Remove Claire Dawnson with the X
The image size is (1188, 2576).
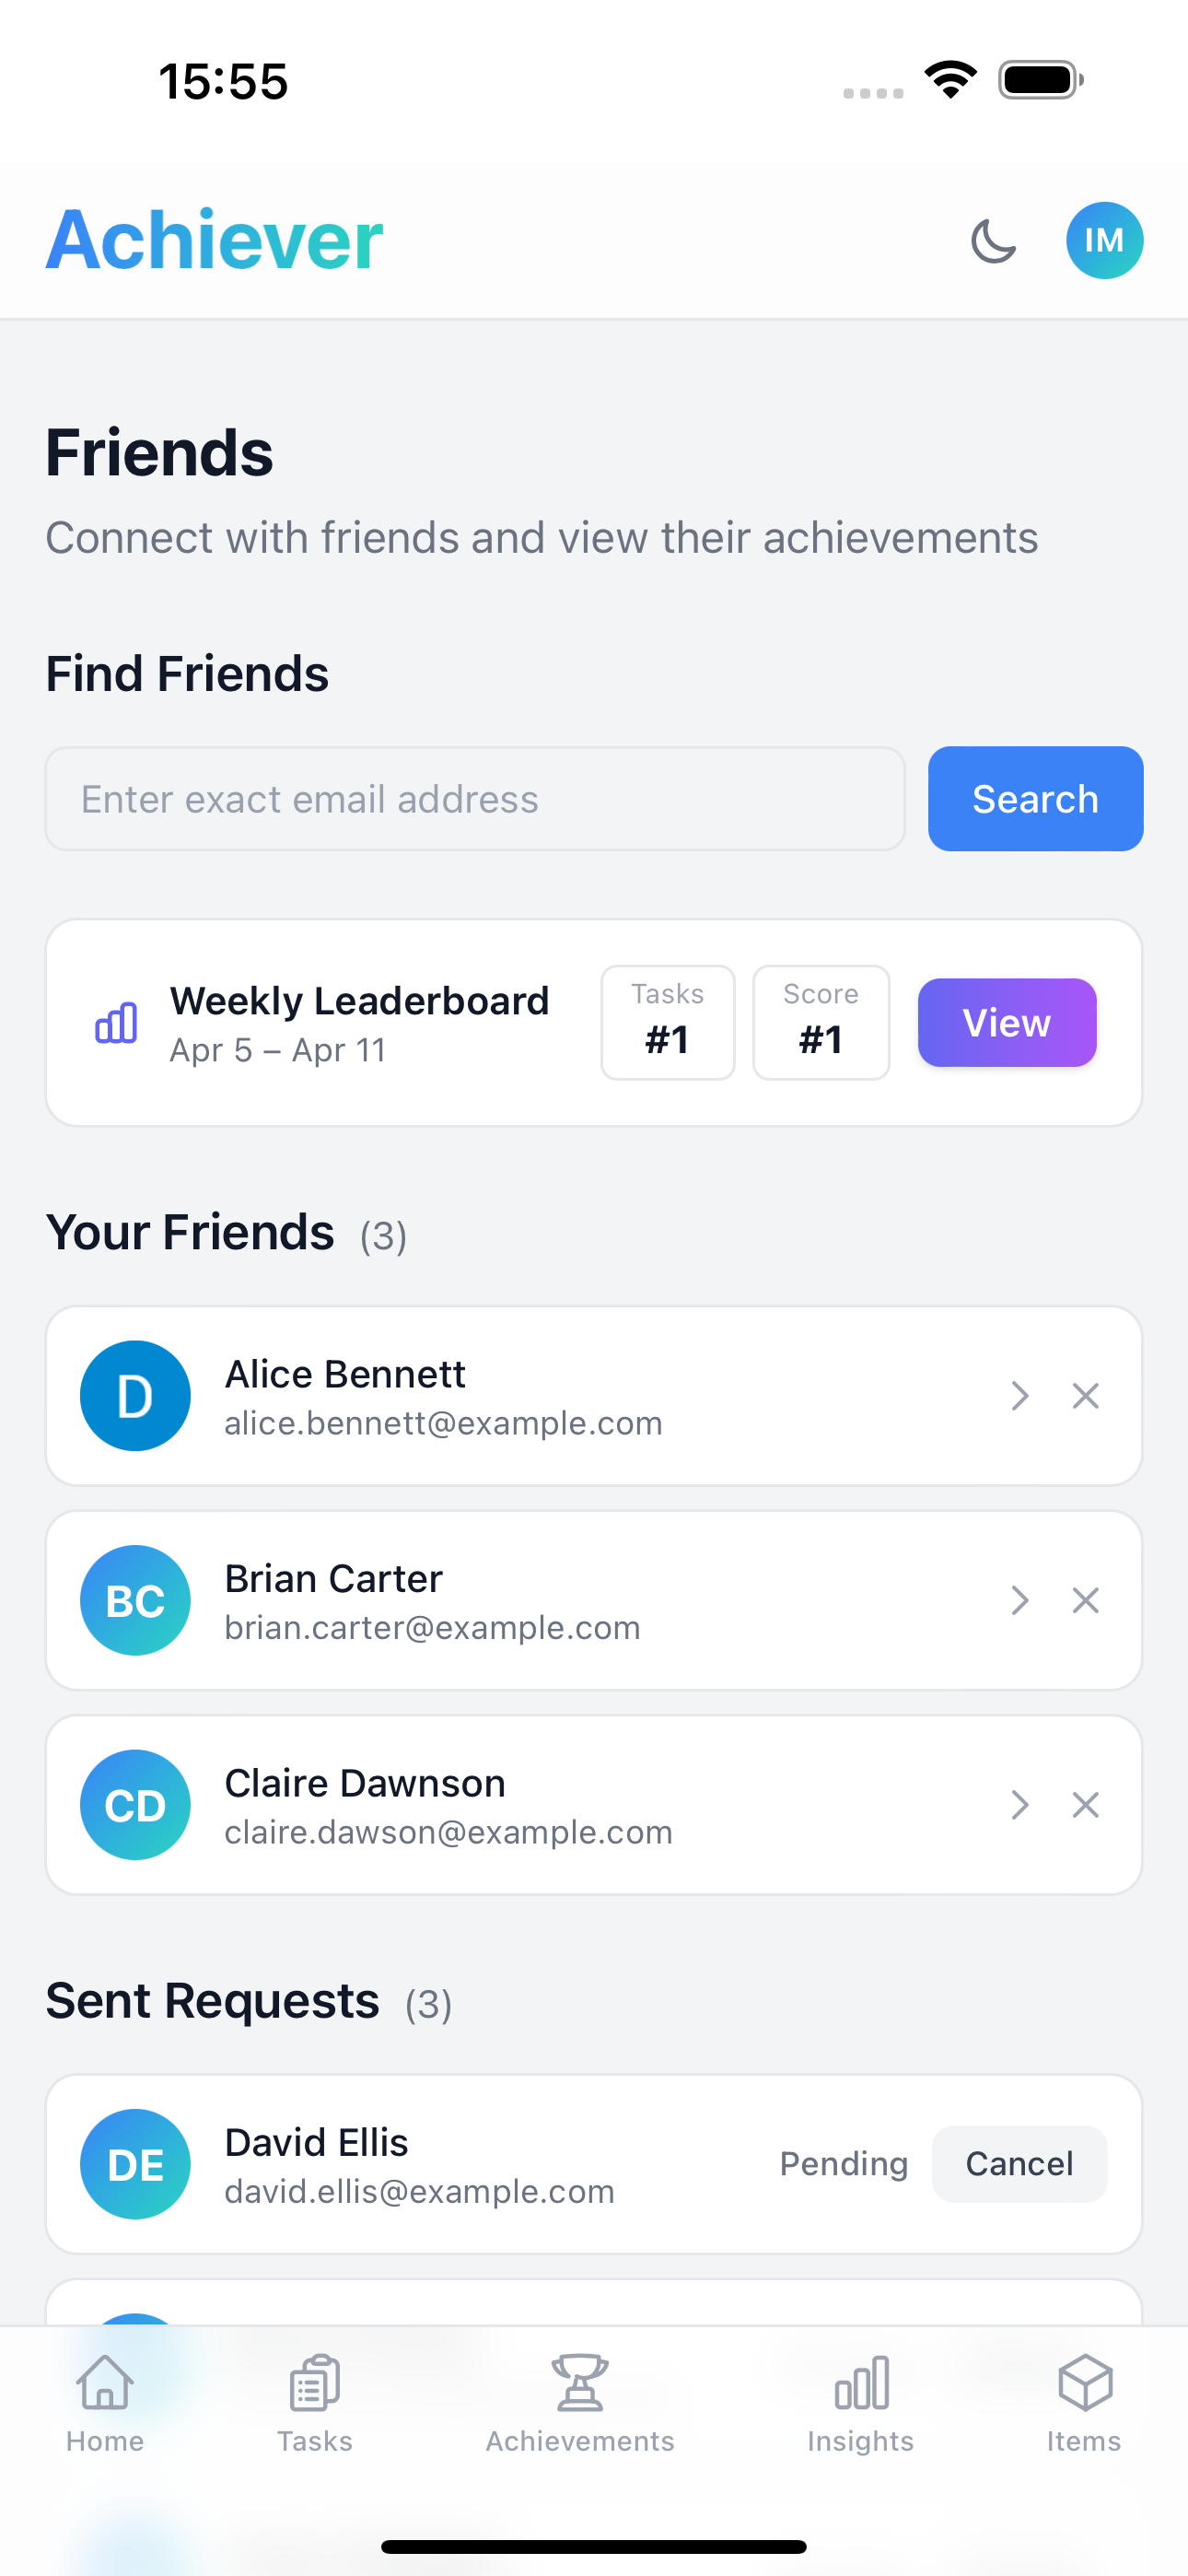(x=1085, y=1805)
